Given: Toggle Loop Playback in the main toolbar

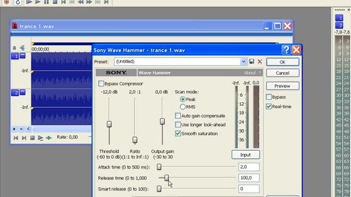Looking at the screenshot, I should pyautogui.click(x=18, y=2).
